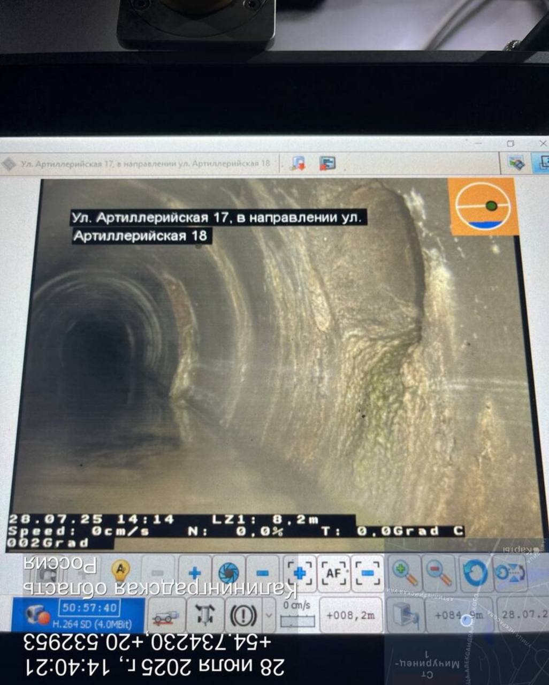This screenshot has width=549, height=685.
Task: Zoom in with the green magnifier
Action: [405, 572]
